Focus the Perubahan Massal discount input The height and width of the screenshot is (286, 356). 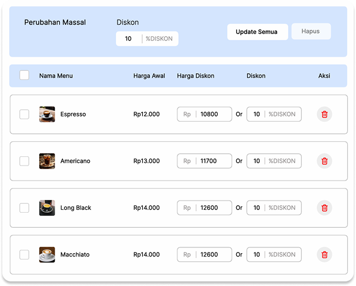coord(129,39)
